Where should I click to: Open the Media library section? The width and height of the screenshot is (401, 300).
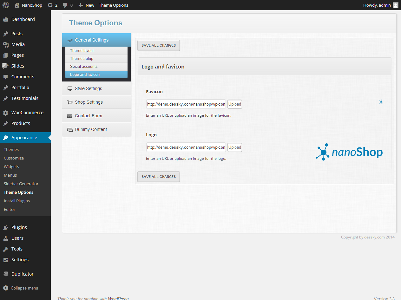click(18, 44)
